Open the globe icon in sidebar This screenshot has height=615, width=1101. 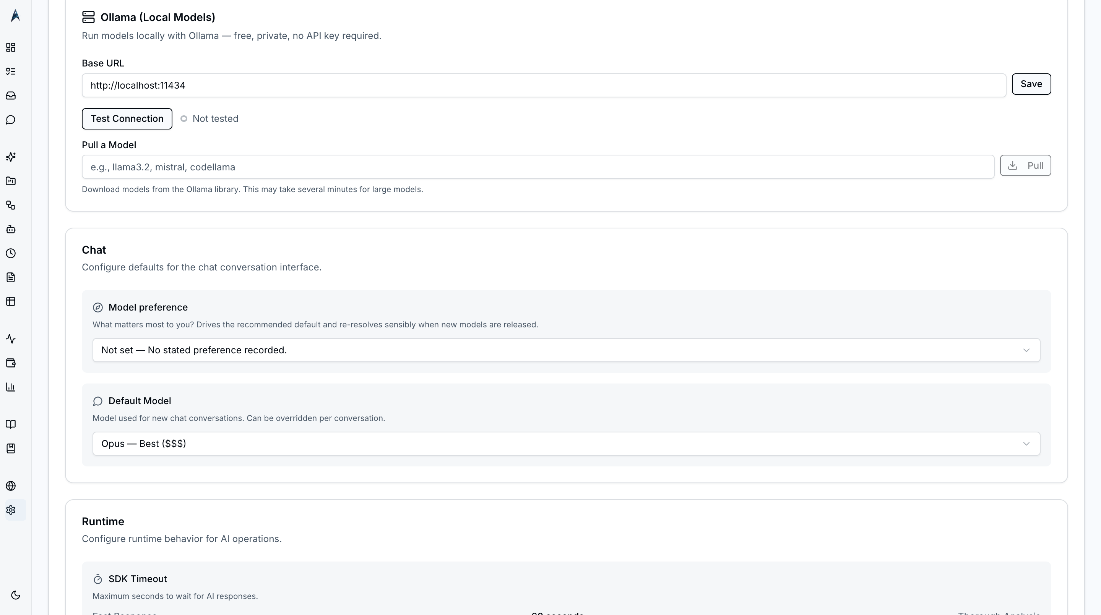pyautogui.click(x=11, y=486)
